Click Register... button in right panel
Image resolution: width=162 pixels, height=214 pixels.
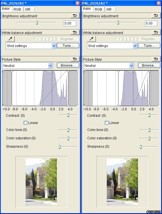point(149,39)
